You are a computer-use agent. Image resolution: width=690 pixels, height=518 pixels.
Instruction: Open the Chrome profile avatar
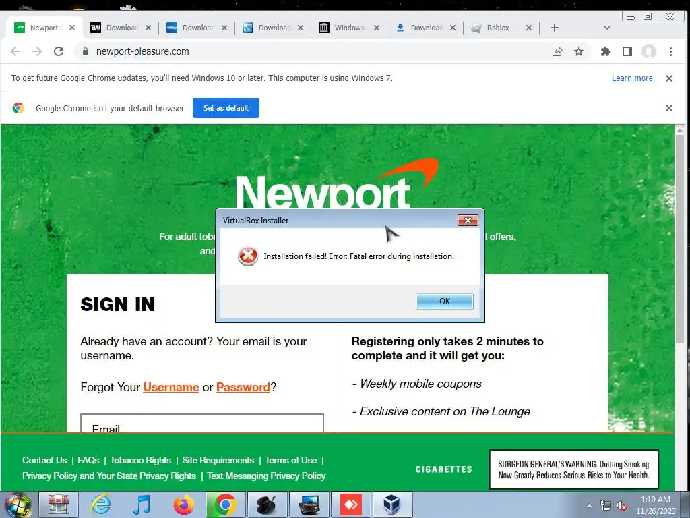click(x=649, y=51)
